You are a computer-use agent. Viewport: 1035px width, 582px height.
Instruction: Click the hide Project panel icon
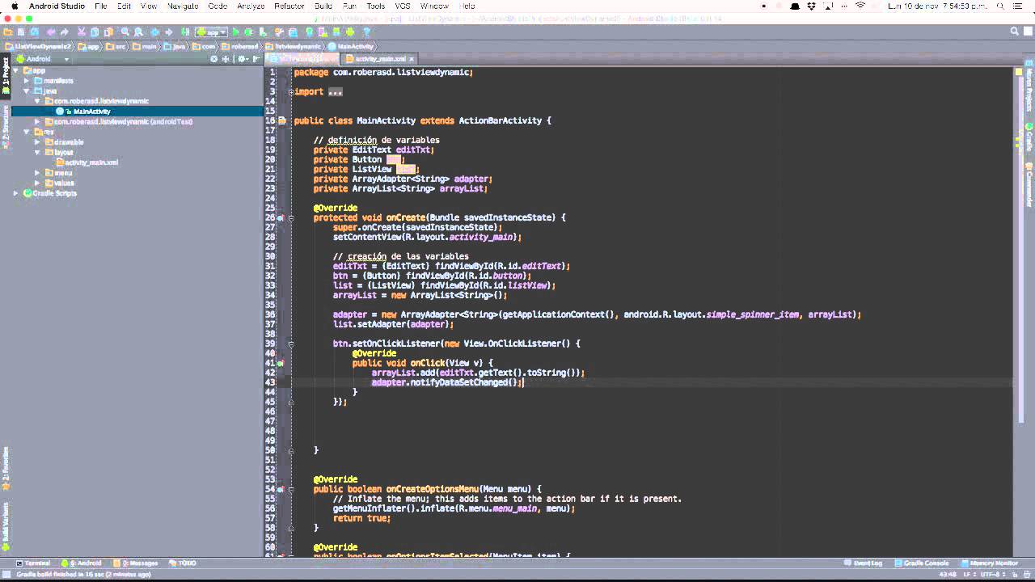pyautogui.click(x=256, y=59)
